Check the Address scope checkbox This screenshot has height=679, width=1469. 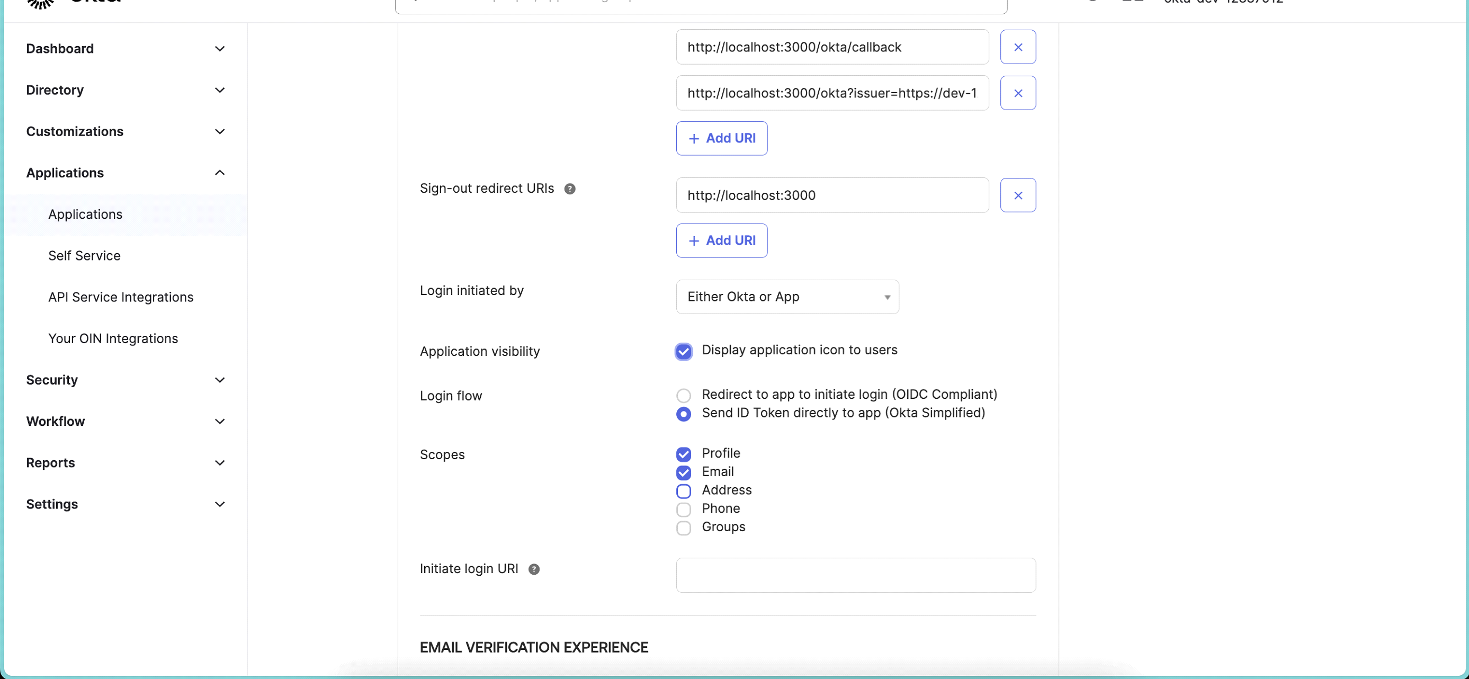(x=683, y=490)
